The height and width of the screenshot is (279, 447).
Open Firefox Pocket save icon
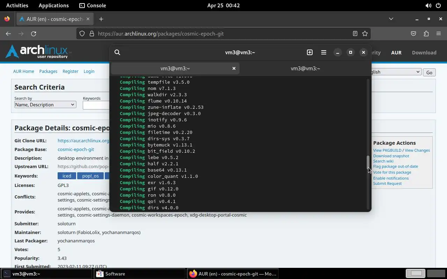(413, 33)
